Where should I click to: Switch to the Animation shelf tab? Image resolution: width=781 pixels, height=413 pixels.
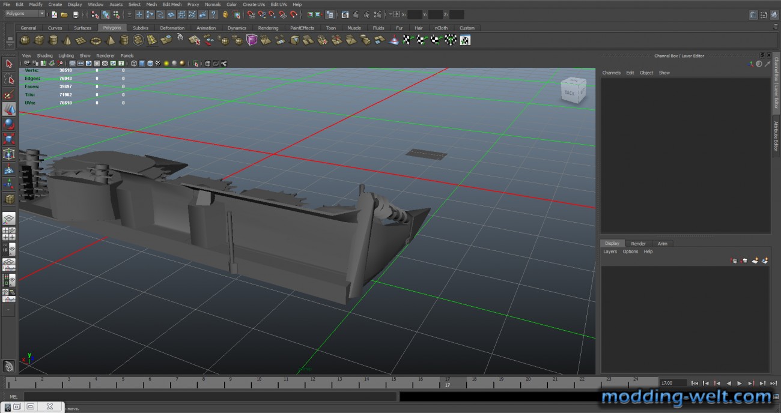[x=206, y=28]
